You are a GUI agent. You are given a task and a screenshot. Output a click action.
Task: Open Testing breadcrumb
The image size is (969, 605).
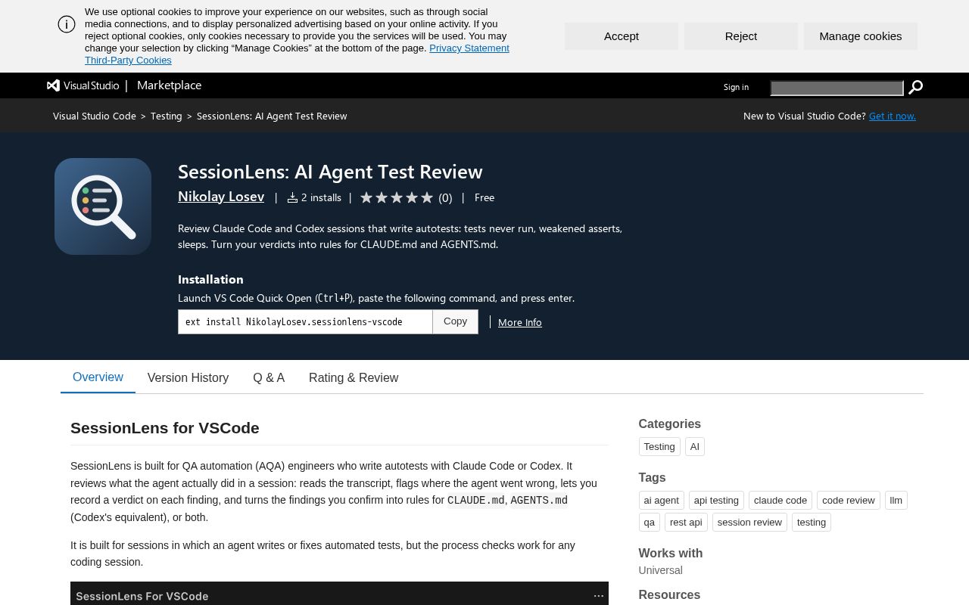click(x=166, y=116)
